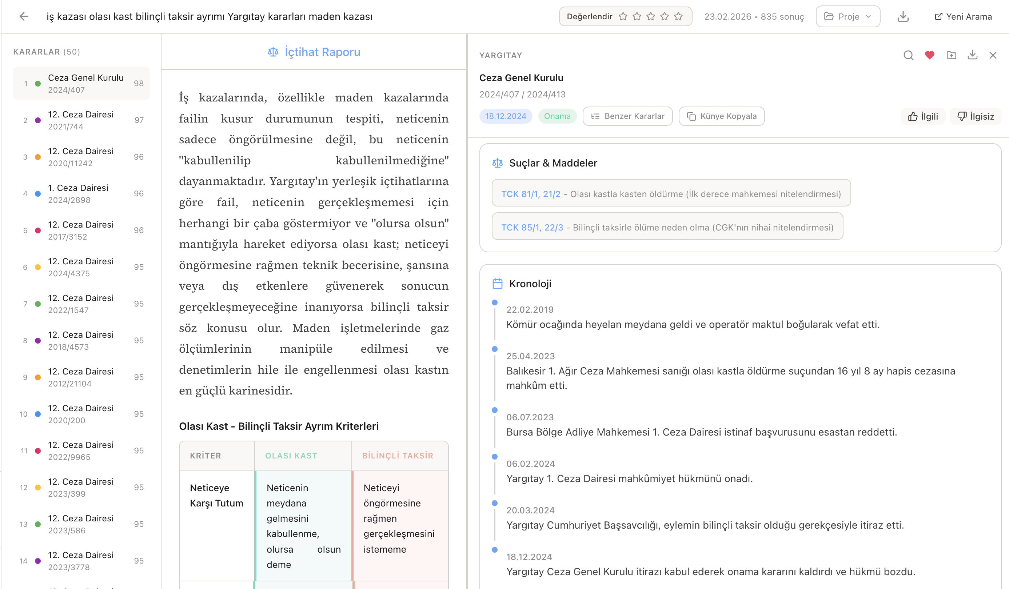
Task: Select Ceza Genel Kurulu 2024/407 decision
Action: [82, 84]
